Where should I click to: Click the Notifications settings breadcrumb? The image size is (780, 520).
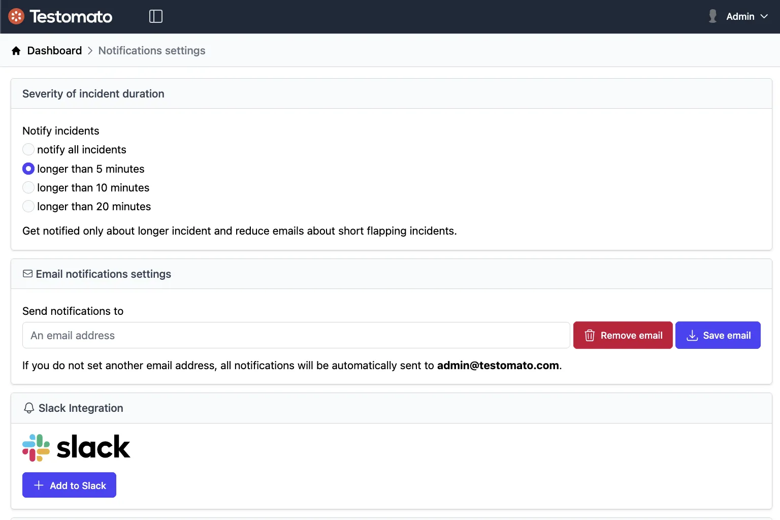(151, 50)
